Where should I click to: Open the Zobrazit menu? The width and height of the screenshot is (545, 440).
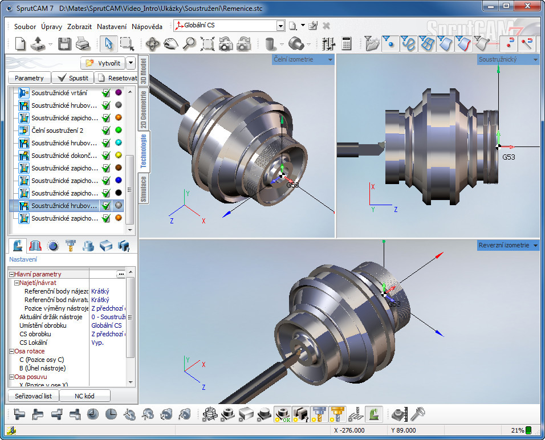pyautogui.click(x=80, y=26)
